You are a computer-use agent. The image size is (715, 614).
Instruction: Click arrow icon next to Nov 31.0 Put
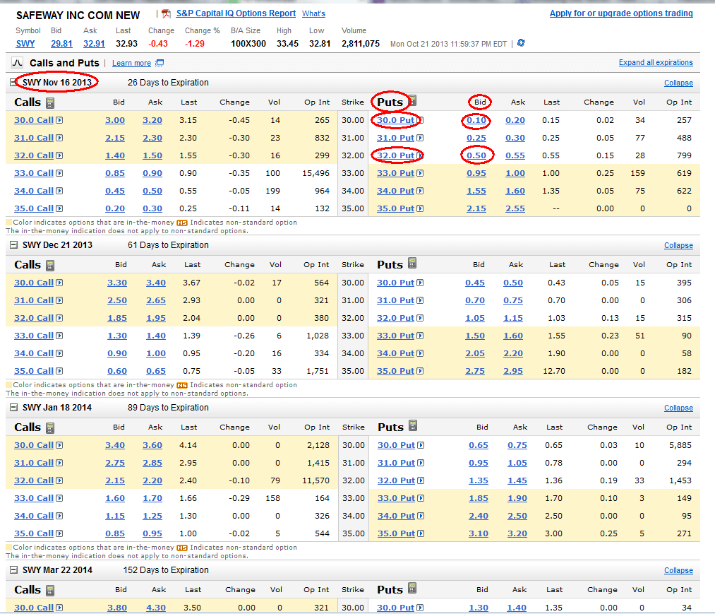[x=420, y=138]
